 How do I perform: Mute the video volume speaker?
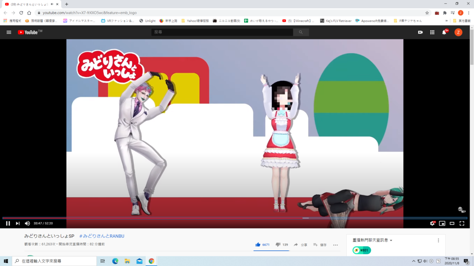tap(27, 224)
